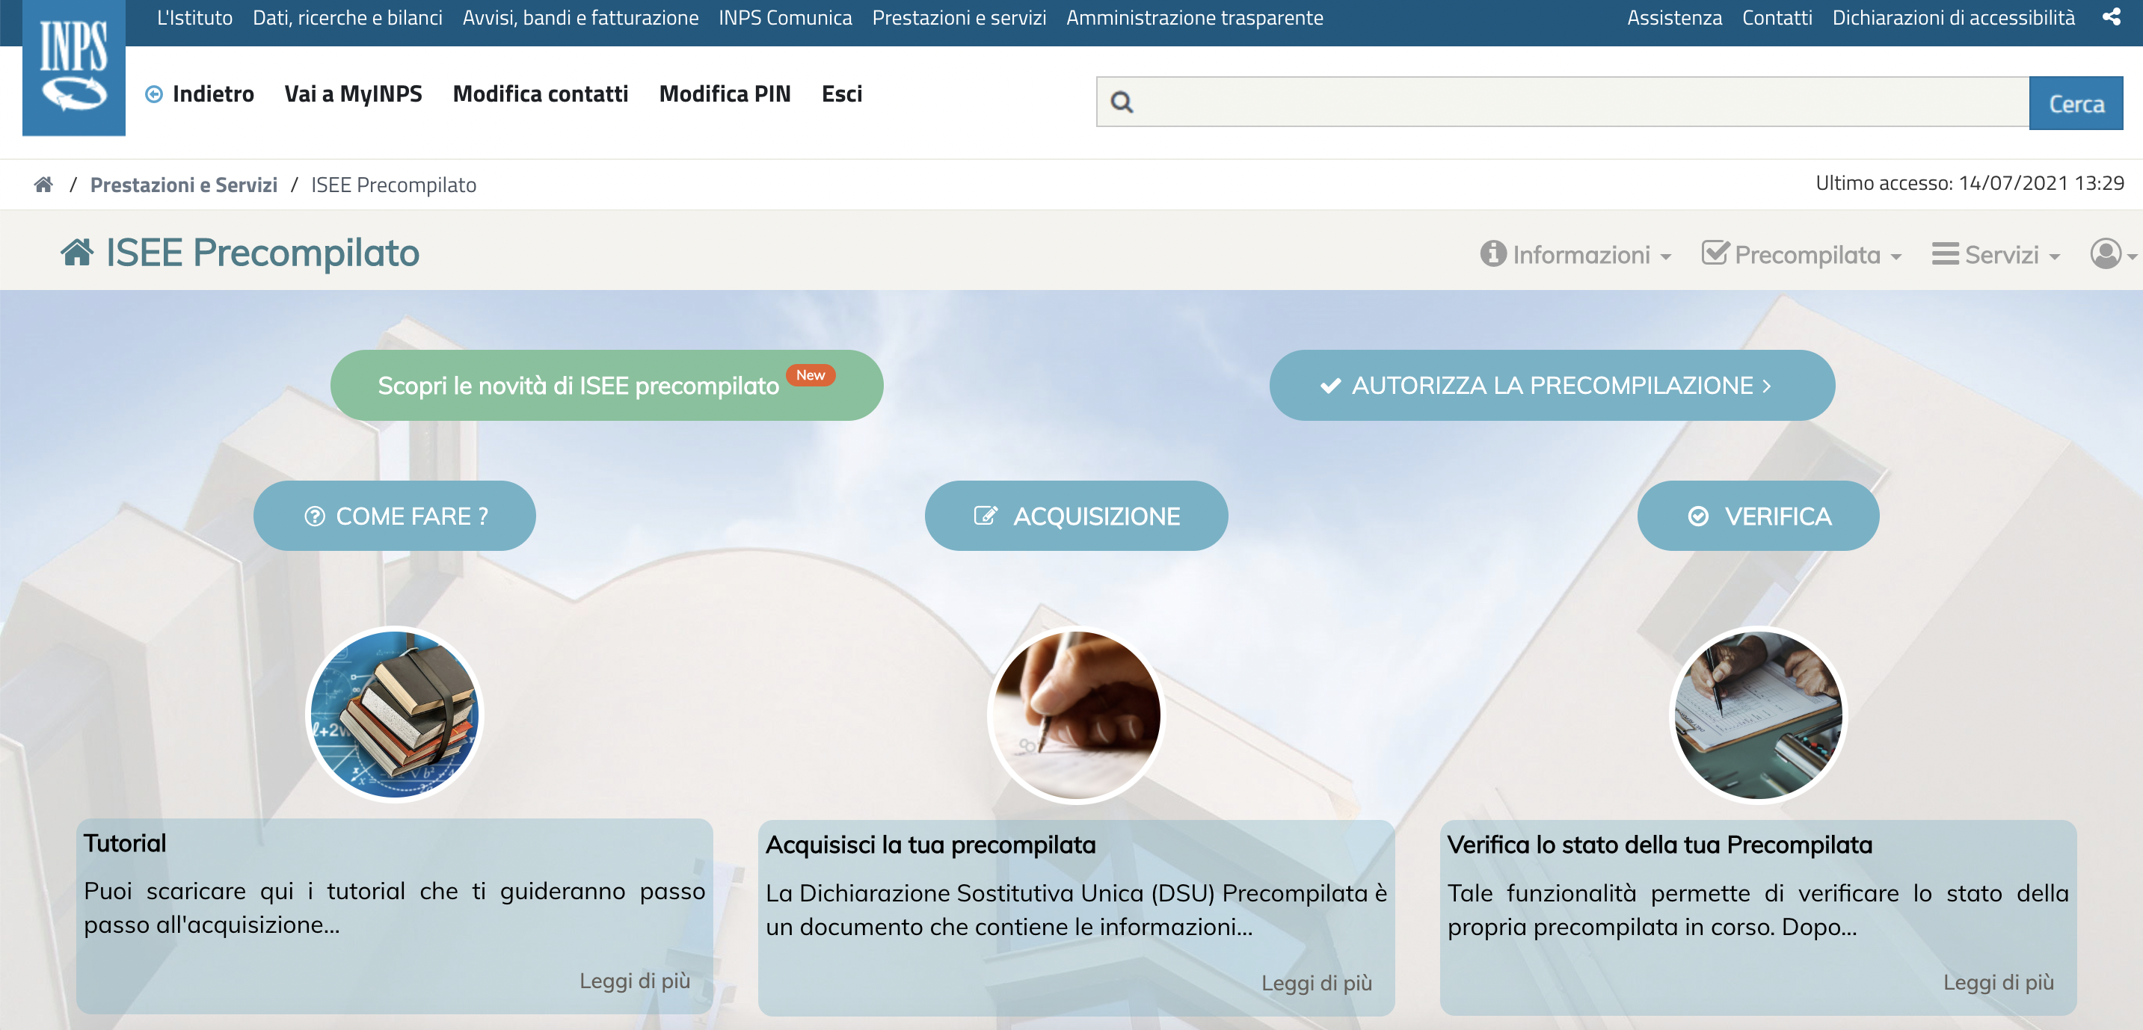This screenshot has height=1030, width=2143.
Task: Click Acquisisci la tua precompilata heading
Action: click(931, 845)
